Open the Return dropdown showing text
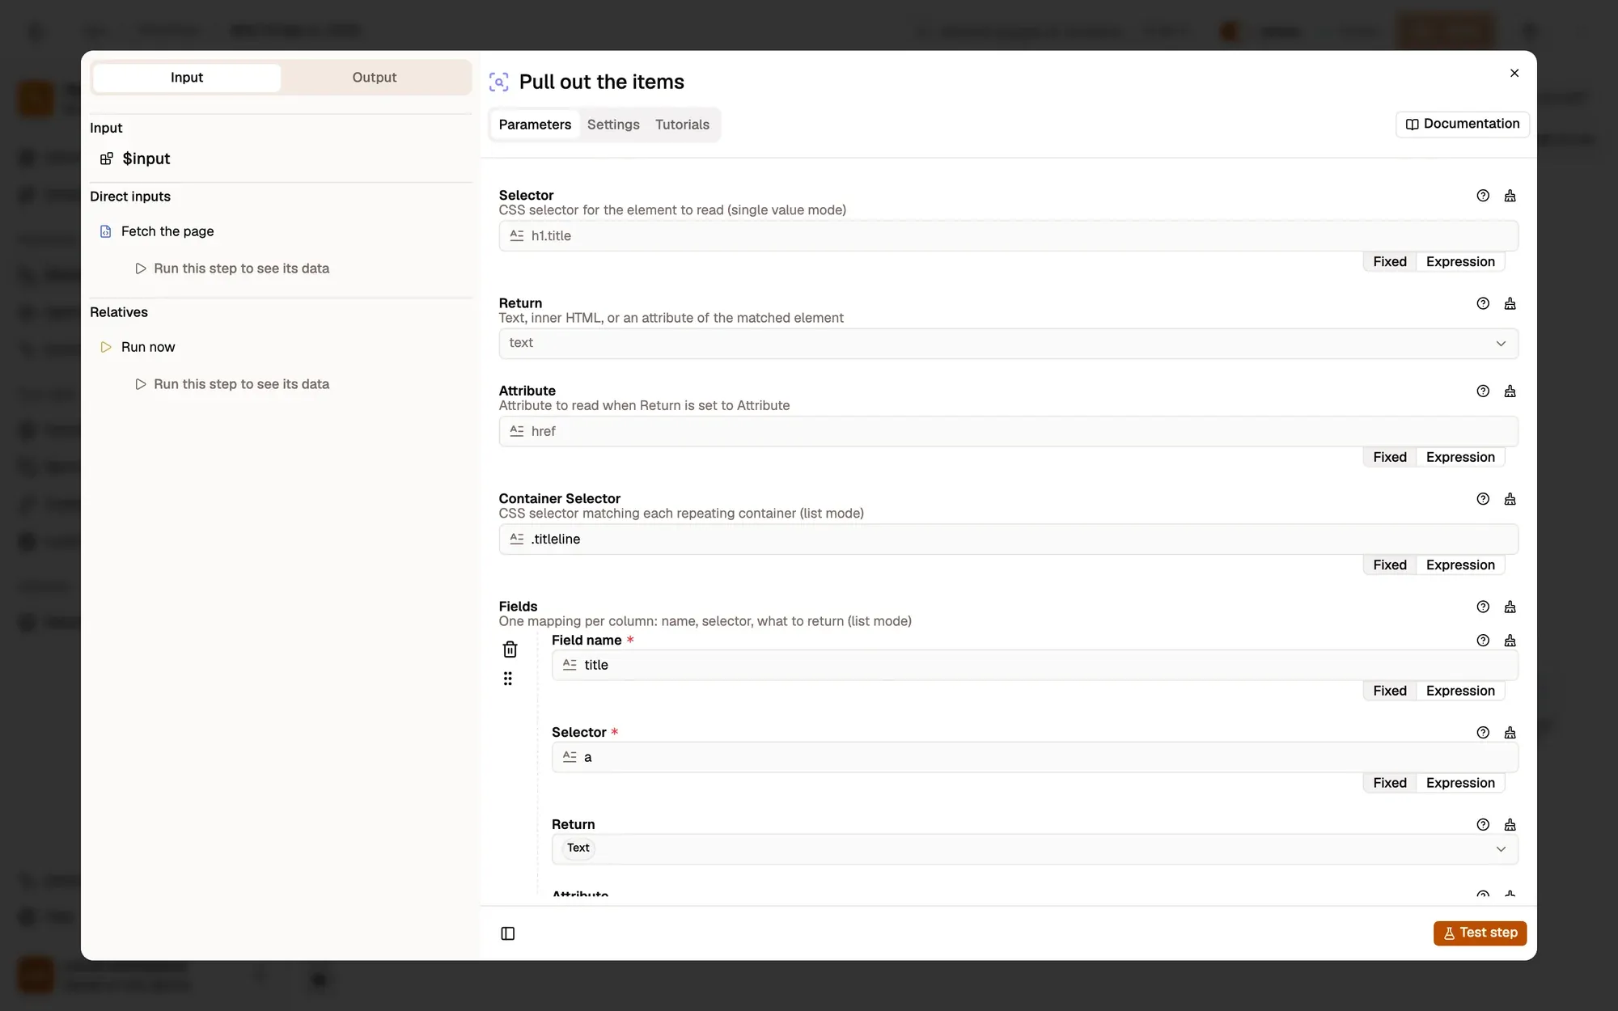This screenshot has width=1618, height=1011. pos(1008,343)
